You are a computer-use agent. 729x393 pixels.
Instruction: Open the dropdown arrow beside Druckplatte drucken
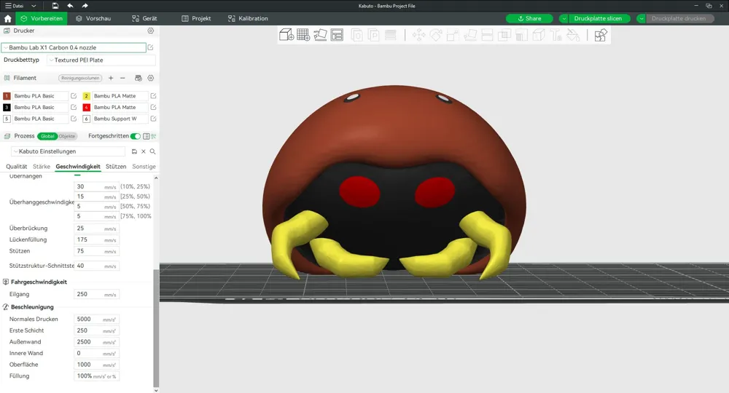(641, 19)
